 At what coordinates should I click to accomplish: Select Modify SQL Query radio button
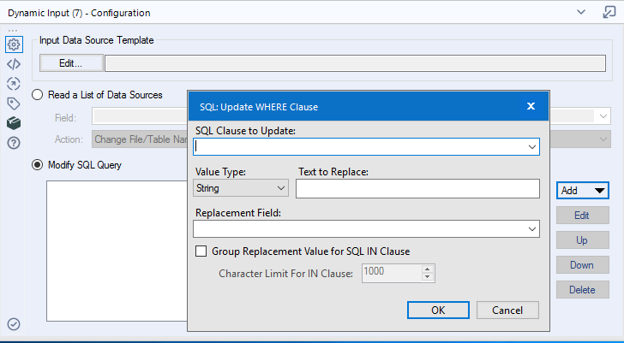(37, 165)
